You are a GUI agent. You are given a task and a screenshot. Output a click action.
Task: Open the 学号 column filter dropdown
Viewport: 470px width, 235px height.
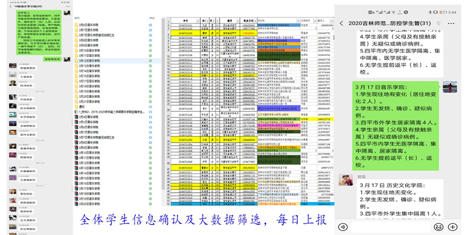[199, 19]
